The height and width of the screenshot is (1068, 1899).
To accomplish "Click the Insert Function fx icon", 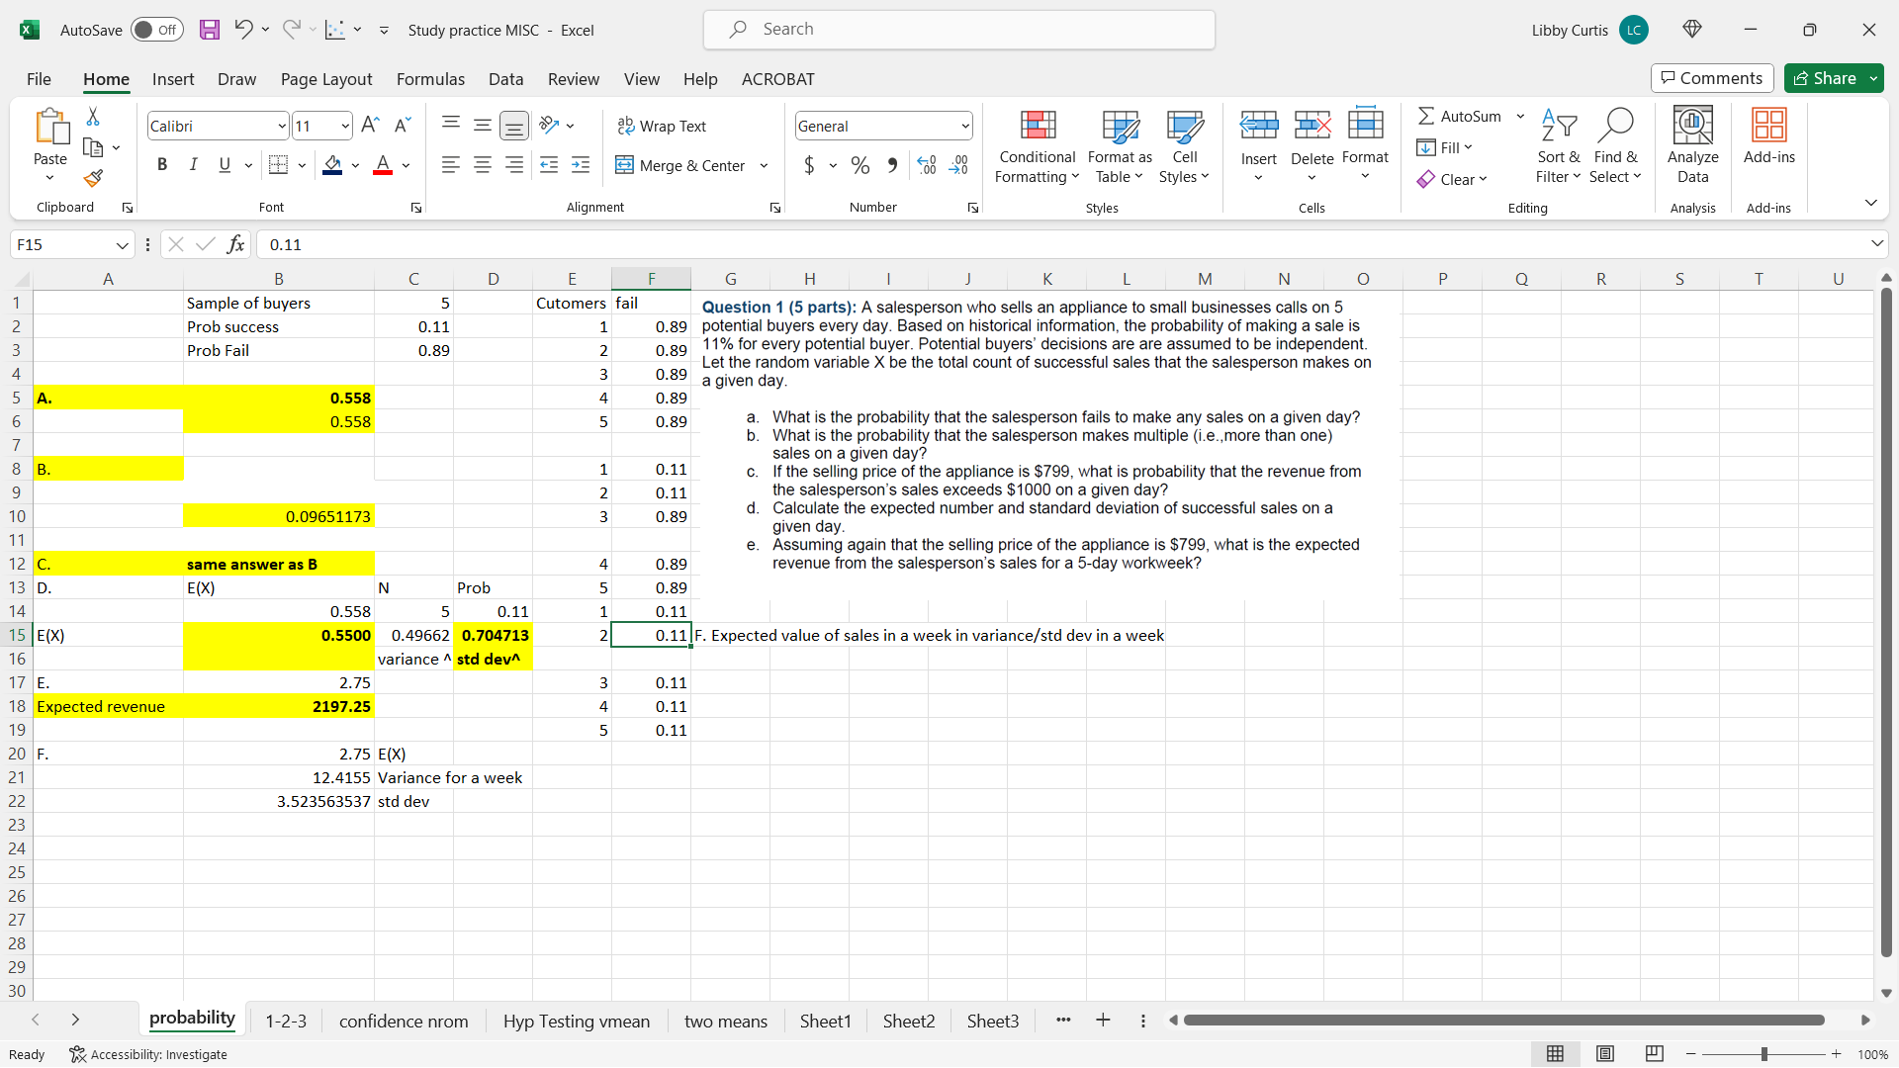I will (x=235, y=244).
